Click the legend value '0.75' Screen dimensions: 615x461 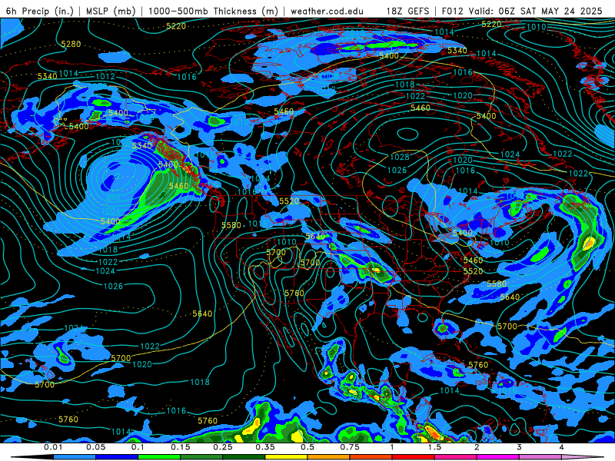tap(350, 447)
